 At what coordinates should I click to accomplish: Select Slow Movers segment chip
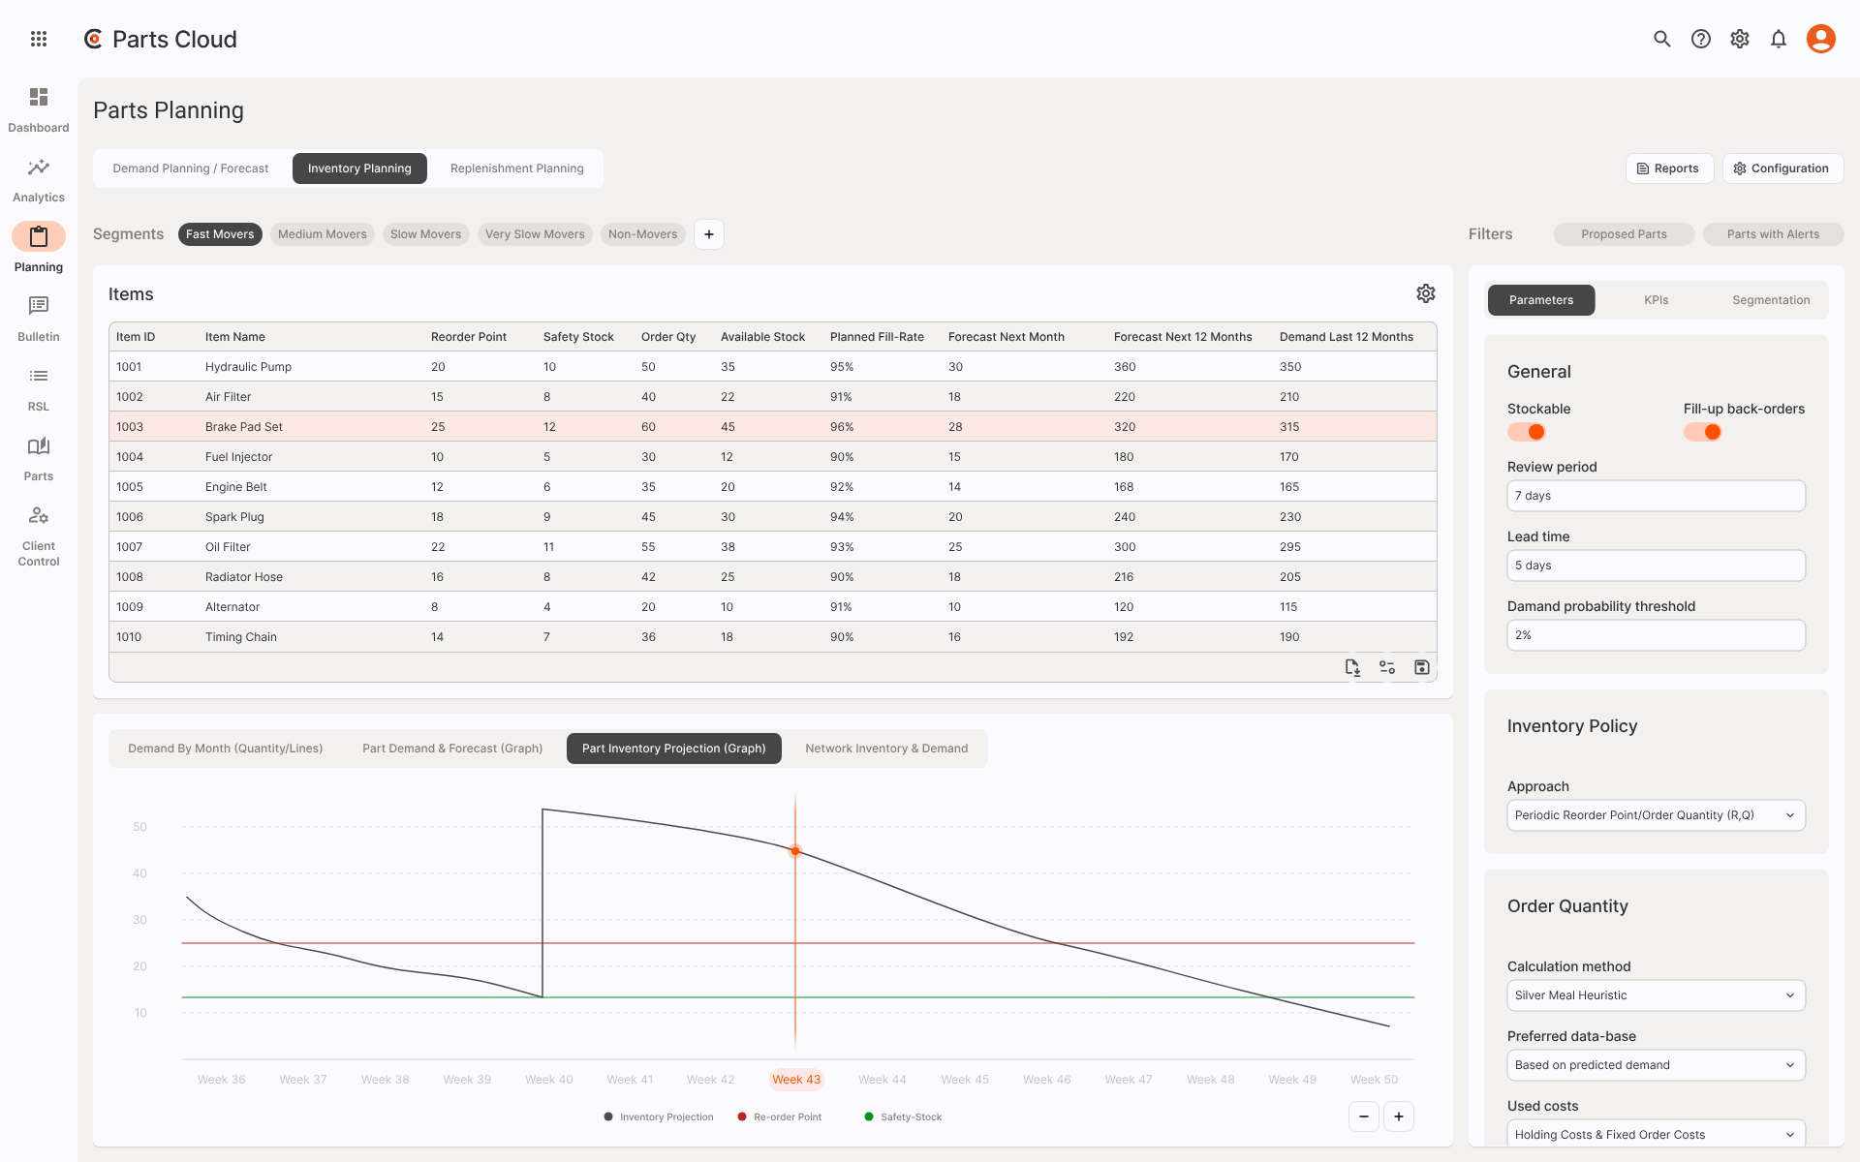pyautogui.click(x=426, y=234)
